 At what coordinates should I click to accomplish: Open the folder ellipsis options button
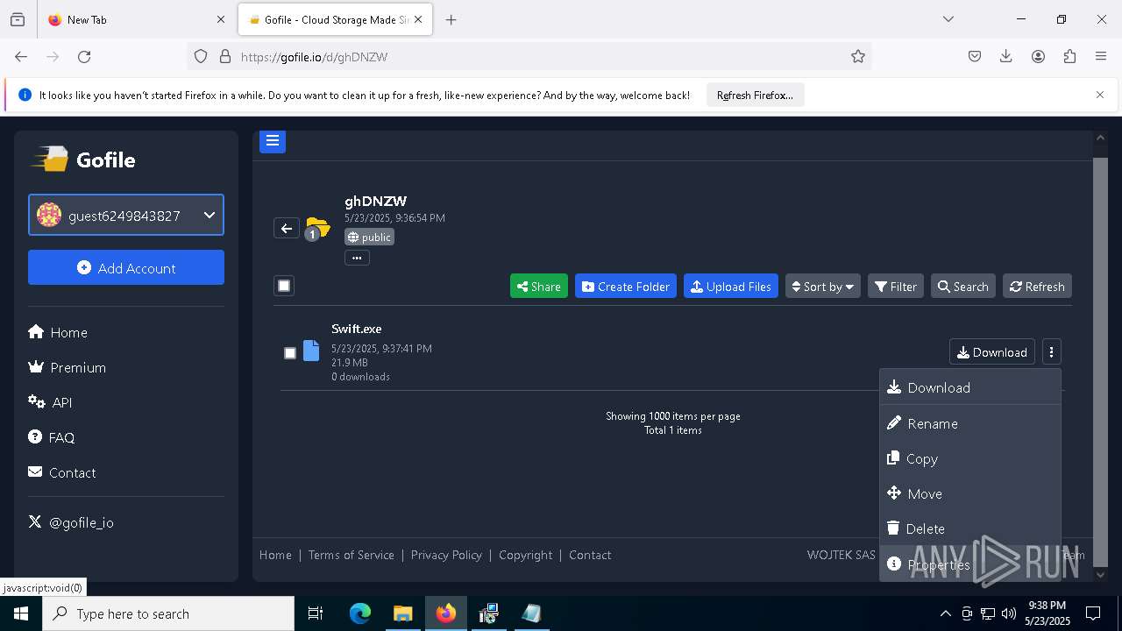[357, 258]
